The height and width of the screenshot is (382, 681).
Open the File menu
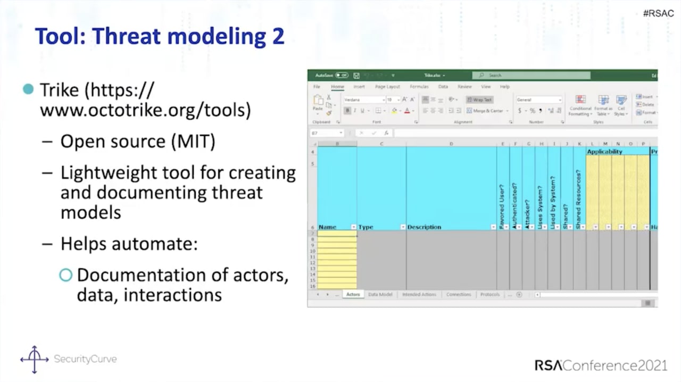point(317,87)
